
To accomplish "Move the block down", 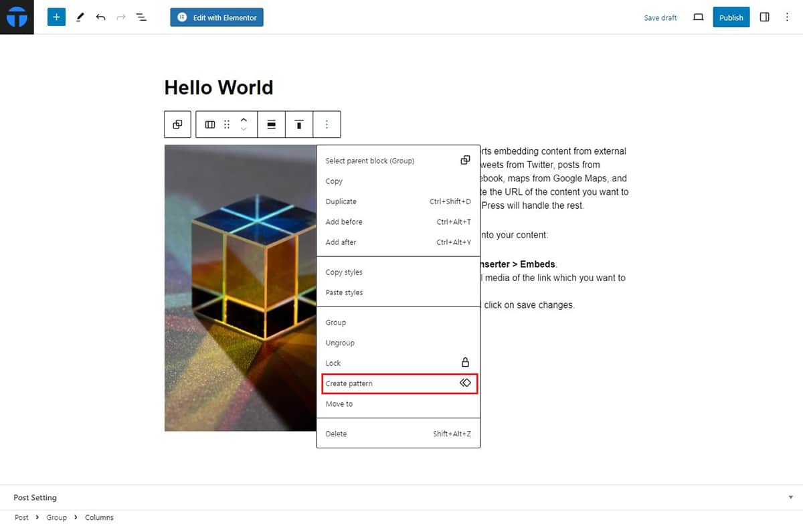I will click(x=244, y=129).
